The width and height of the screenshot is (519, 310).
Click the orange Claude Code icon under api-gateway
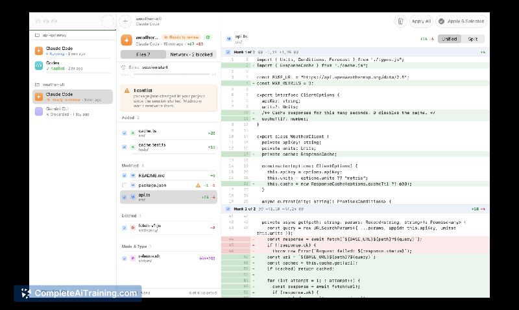39,51
